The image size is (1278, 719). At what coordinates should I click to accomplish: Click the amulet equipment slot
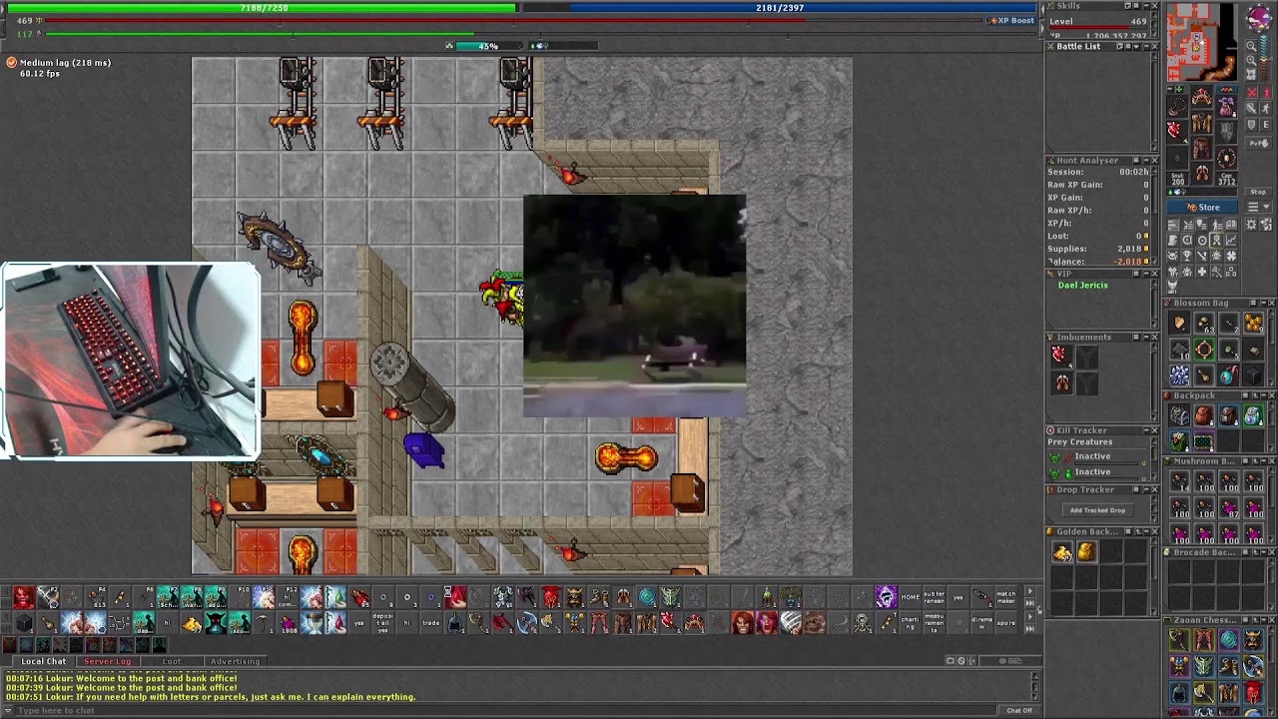click(1177, 106)
